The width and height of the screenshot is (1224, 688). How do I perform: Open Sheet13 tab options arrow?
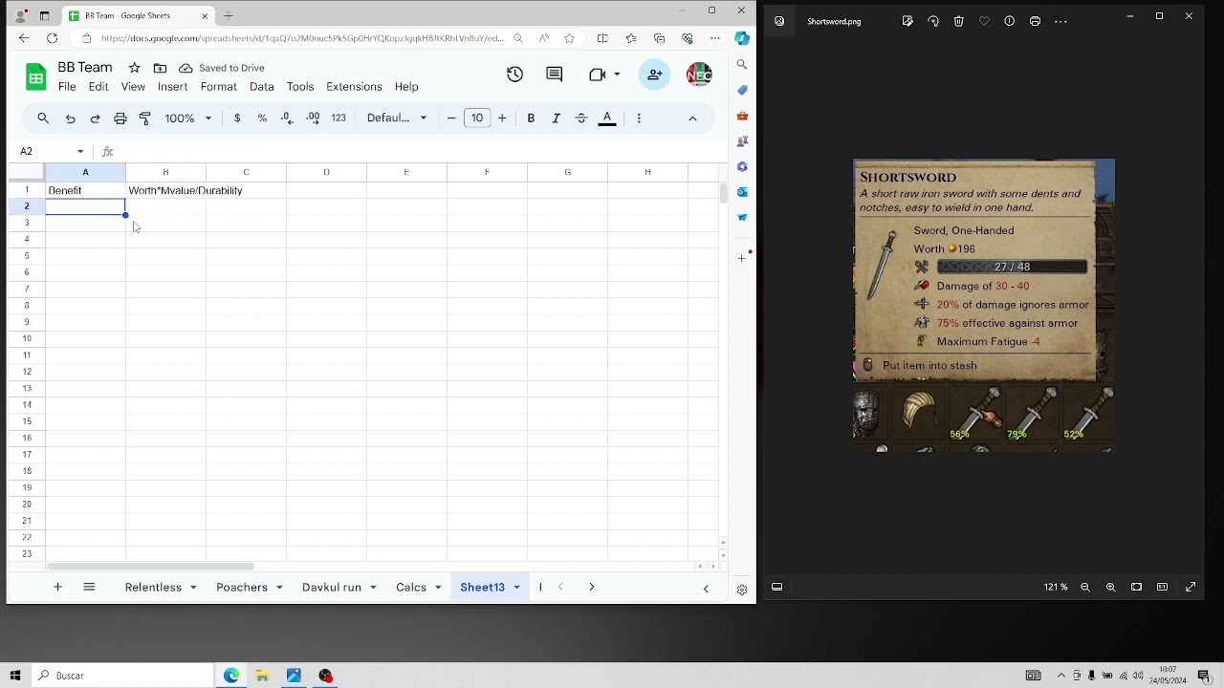click(516, 588)
